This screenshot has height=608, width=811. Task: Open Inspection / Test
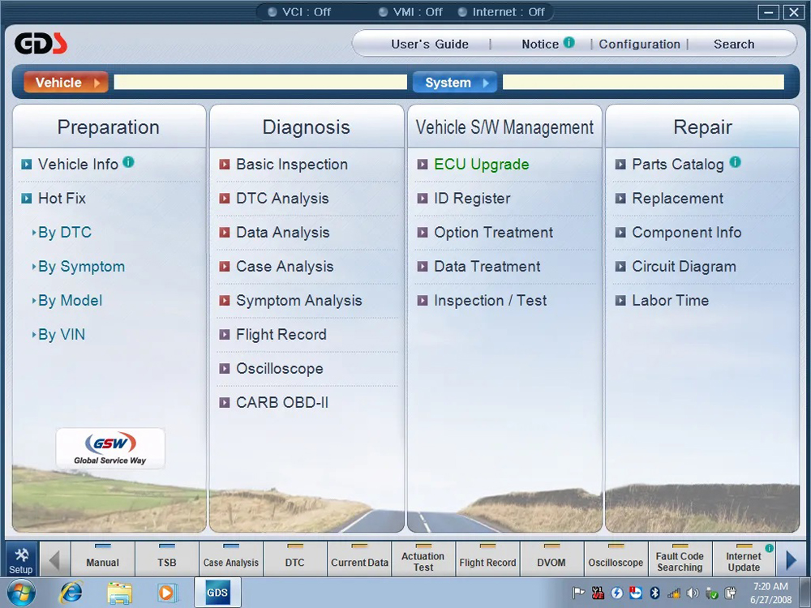coord(491,301)
